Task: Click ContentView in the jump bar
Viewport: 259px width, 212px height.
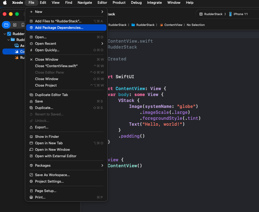Action: click(x=171, y=25)
